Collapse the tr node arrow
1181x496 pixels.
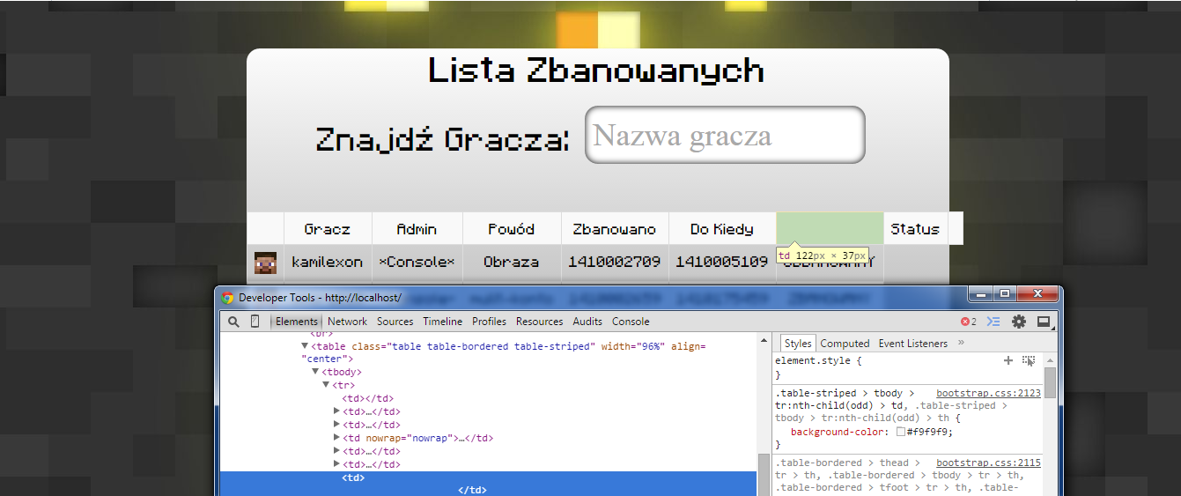coord(326,385)
